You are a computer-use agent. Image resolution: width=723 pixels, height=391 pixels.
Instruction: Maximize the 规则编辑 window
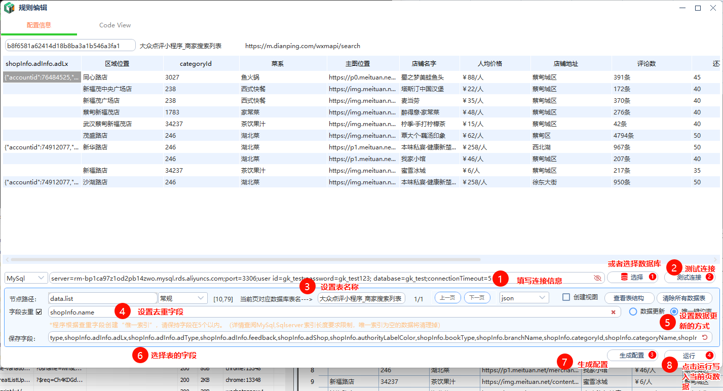[x=698, y=8]
